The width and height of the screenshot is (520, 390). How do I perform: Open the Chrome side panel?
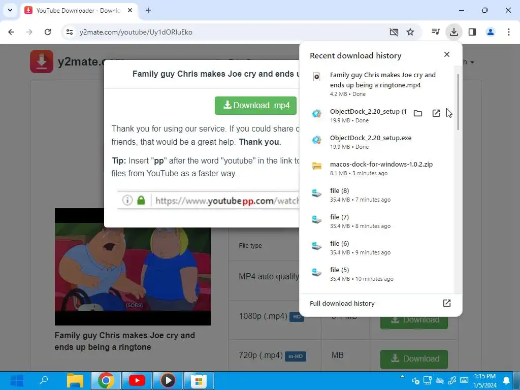click(472, 32)
